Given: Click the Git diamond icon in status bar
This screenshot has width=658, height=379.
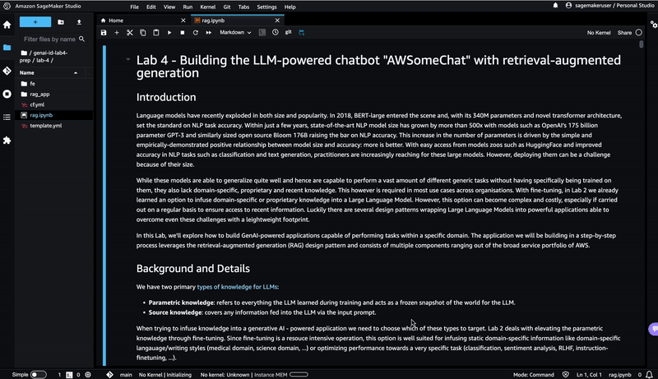Looking at the screenshot, I should (109, 374).
